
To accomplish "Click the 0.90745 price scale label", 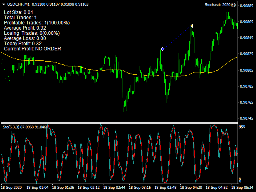I will pyautogui.click(x=246, y=118).
